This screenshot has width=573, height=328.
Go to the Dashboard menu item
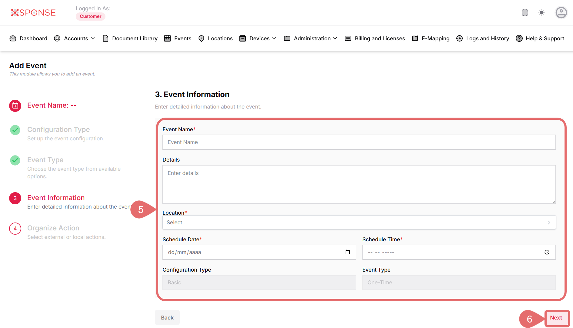coord(29,38)
